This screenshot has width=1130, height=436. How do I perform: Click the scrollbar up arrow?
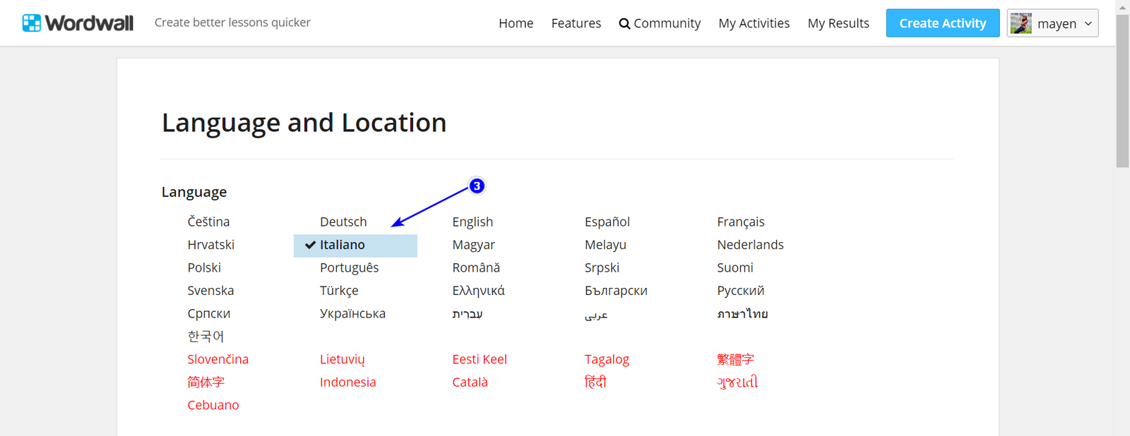point(1123,6)
